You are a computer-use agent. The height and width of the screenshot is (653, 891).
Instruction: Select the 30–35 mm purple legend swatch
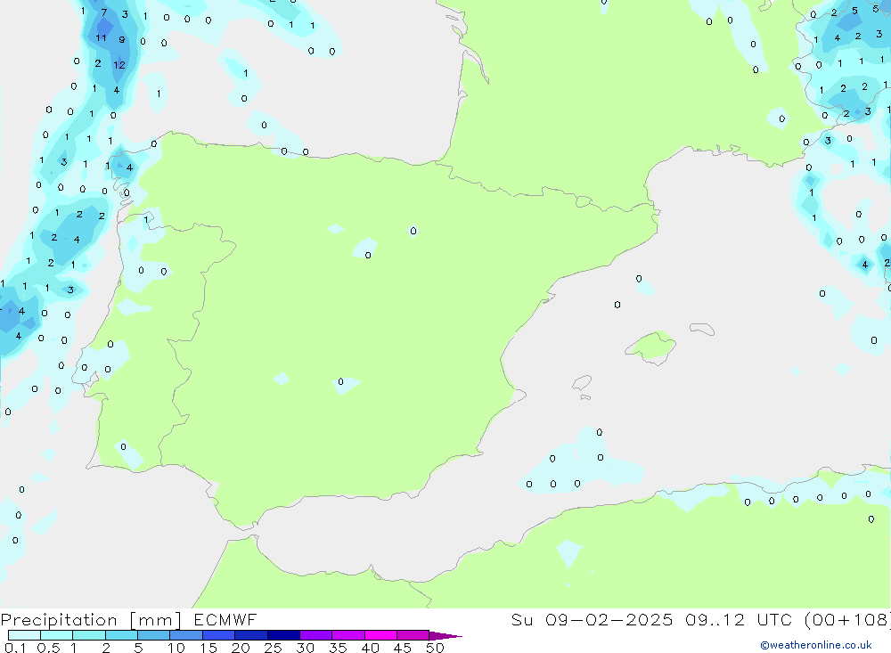tap(316, 635)
